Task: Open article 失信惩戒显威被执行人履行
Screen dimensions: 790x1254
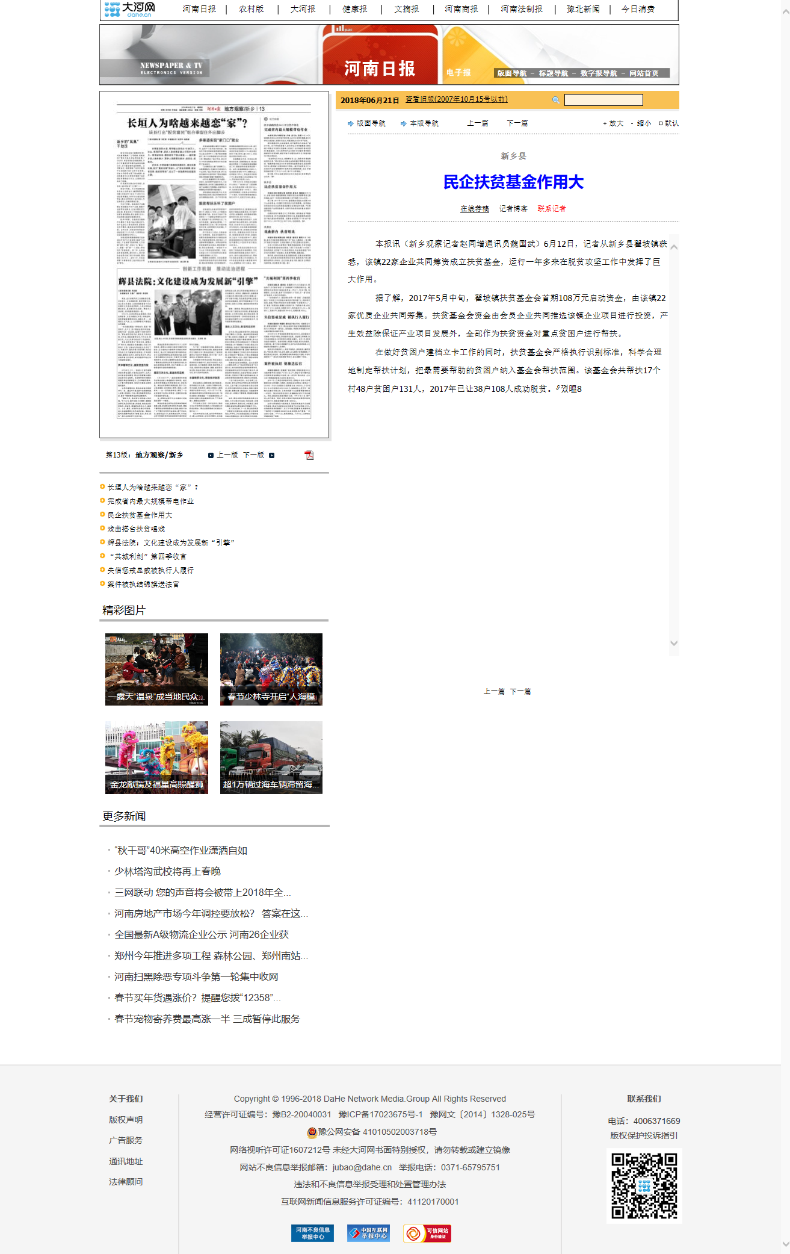Action: pos(150,571)
